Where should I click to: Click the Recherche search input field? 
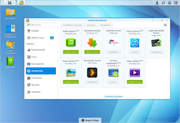(x=40, y=25)
